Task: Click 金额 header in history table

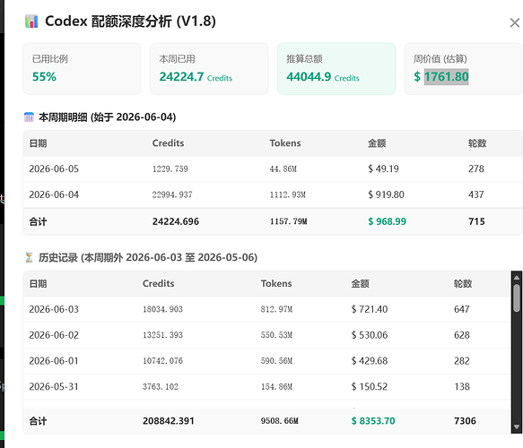Action: [x=360, y=284]
